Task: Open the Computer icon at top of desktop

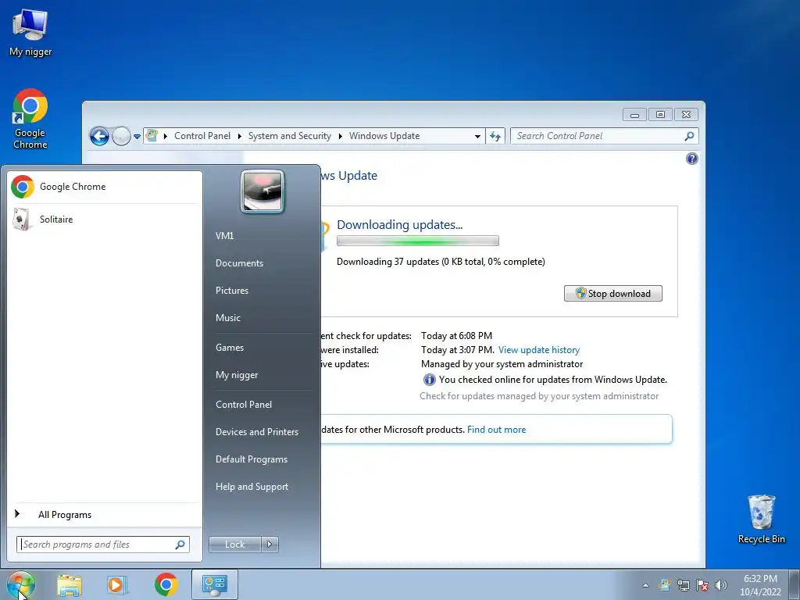Action: 30,31
